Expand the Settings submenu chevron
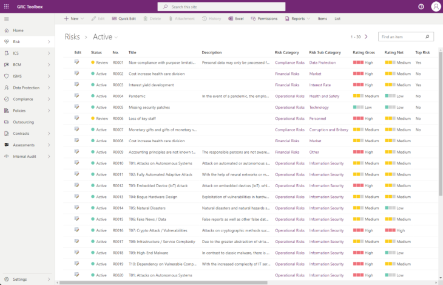The image size is (443, 285). [x=49, y=279]
